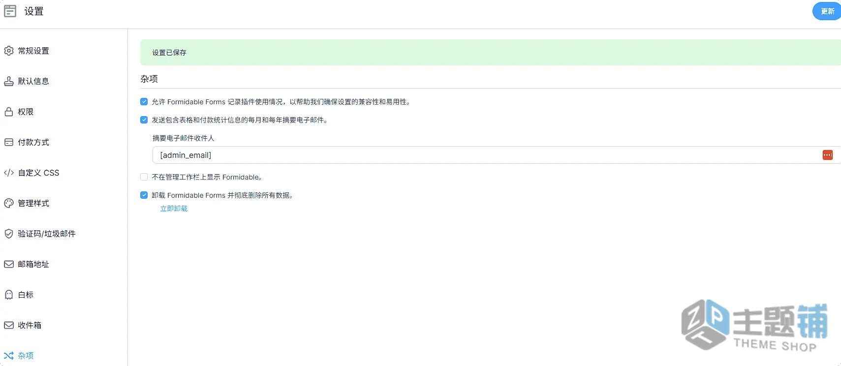This screenshot has width=841, height=366.
Task: Click the red shortcode icon in email field
Action: pyautogui.click(x=828, y=155)
